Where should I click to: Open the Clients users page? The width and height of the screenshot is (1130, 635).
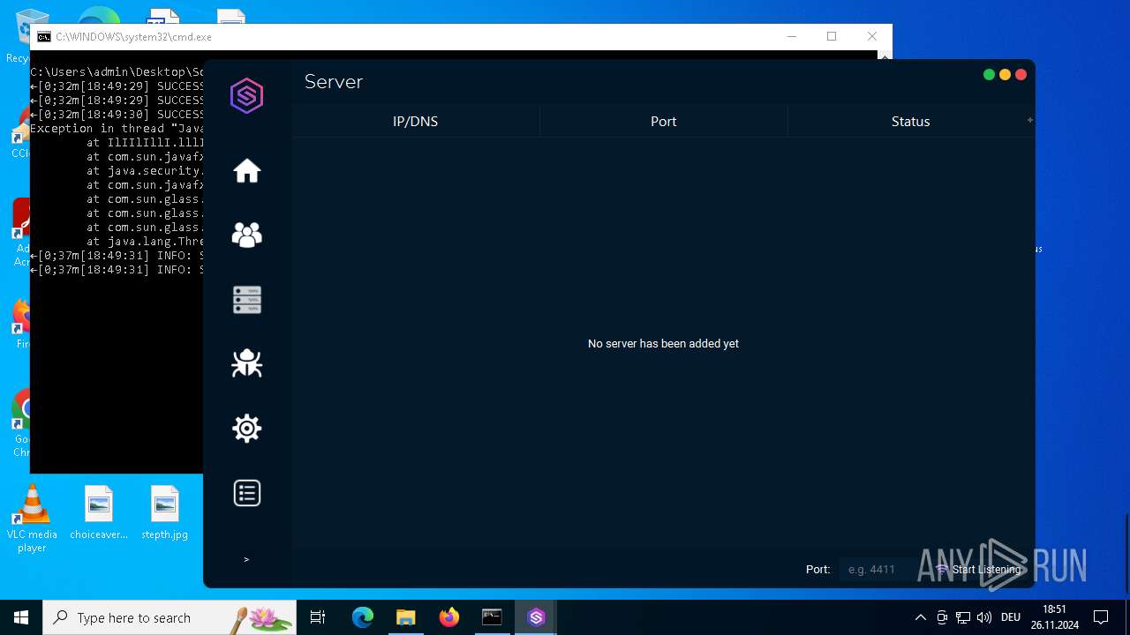[246, 235]
